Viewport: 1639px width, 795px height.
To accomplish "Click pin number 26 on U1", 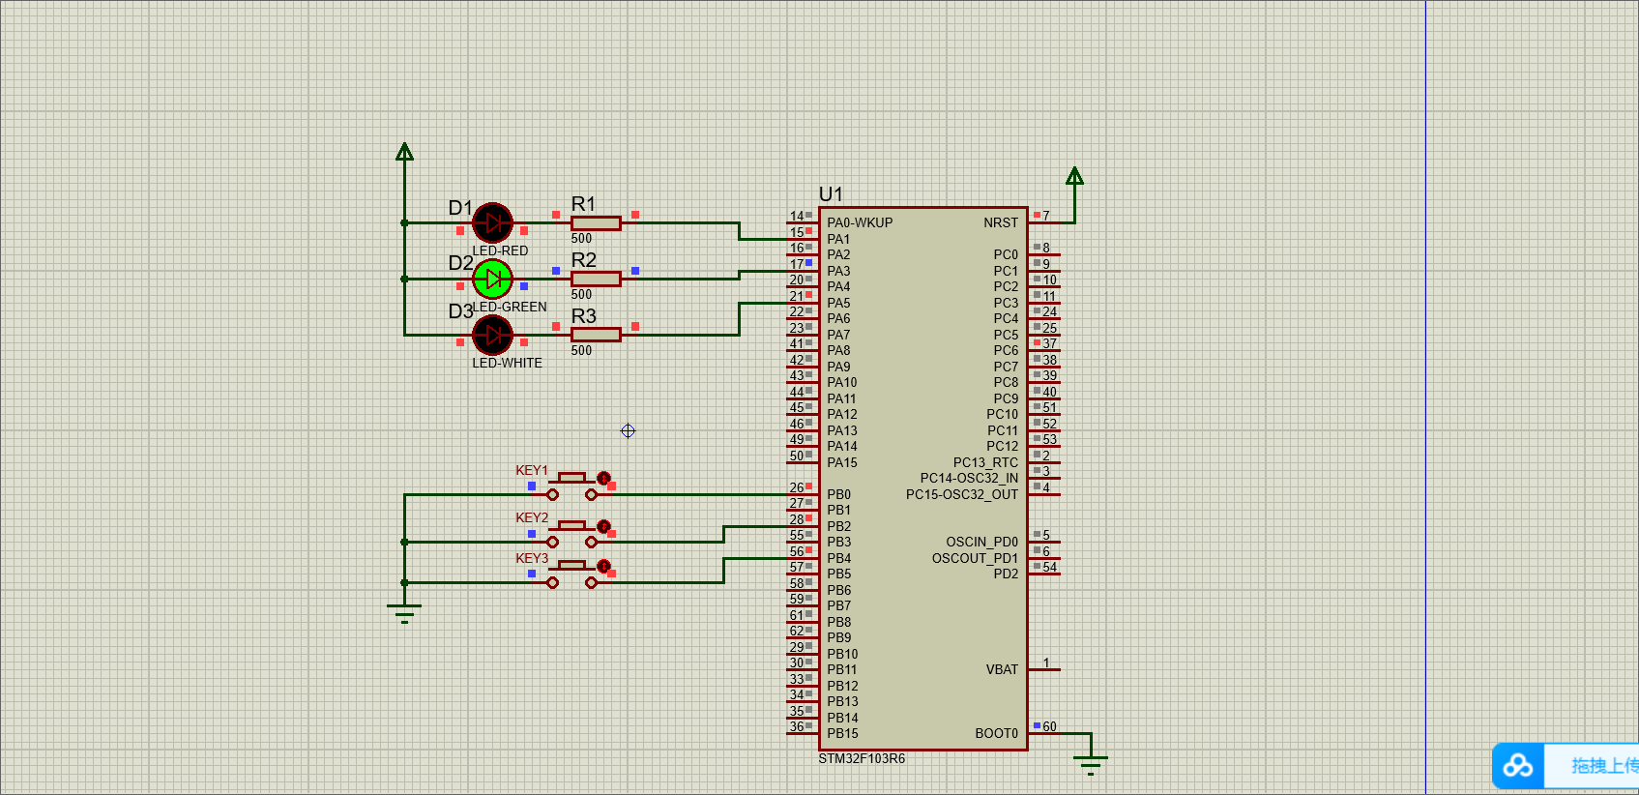I will [796, 487].
